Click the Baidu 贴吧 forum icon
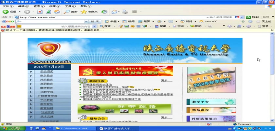The image size is (275, 131). pos(192,26)
